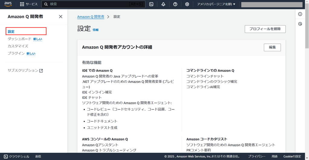309x160 pixels.
Task: Open the notifications bell icon
Action: click(163, 4)
